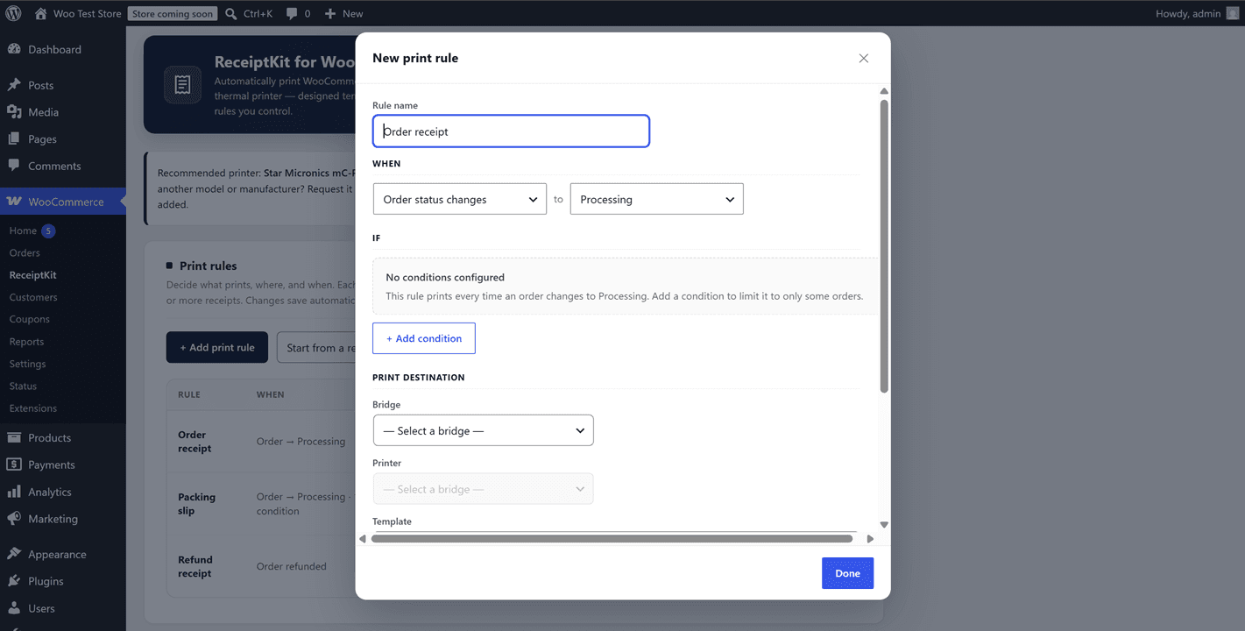Click the Done button

[847, 573]
